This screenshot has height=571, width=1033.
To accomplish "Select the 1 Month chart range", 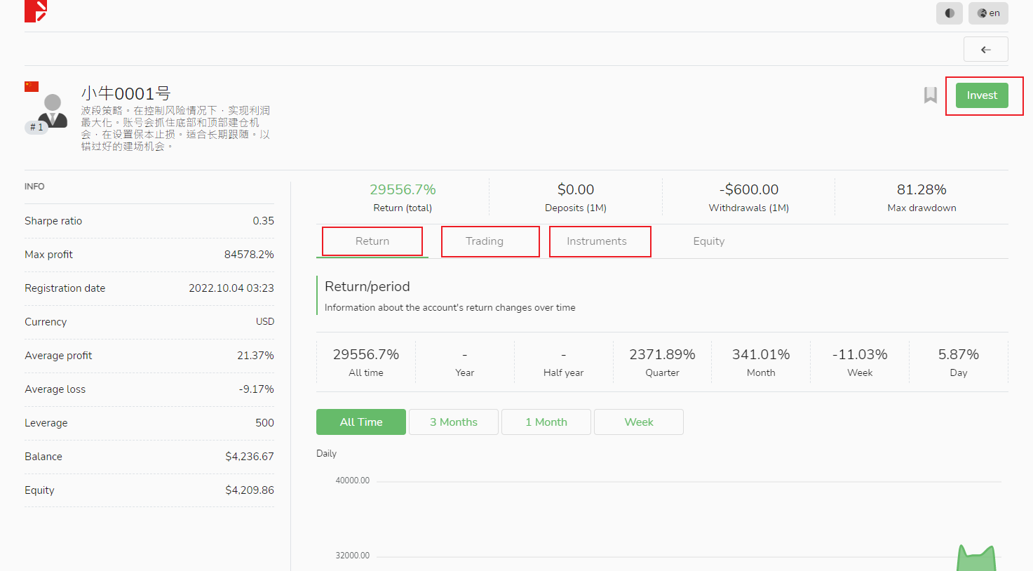I will coord(546,422).
